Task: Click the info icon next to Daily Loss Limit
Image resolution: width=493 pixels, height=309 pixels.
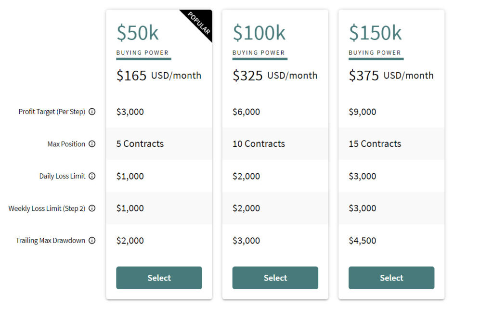Action: pyautogui.click(x=92, y=176)
